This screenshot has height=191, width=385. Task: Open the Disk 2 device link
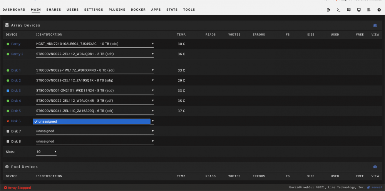point(16,80)
